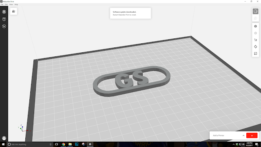The image size is (261, 147).
Task: Open the Edit menu
Action: (x=7, y=4)
